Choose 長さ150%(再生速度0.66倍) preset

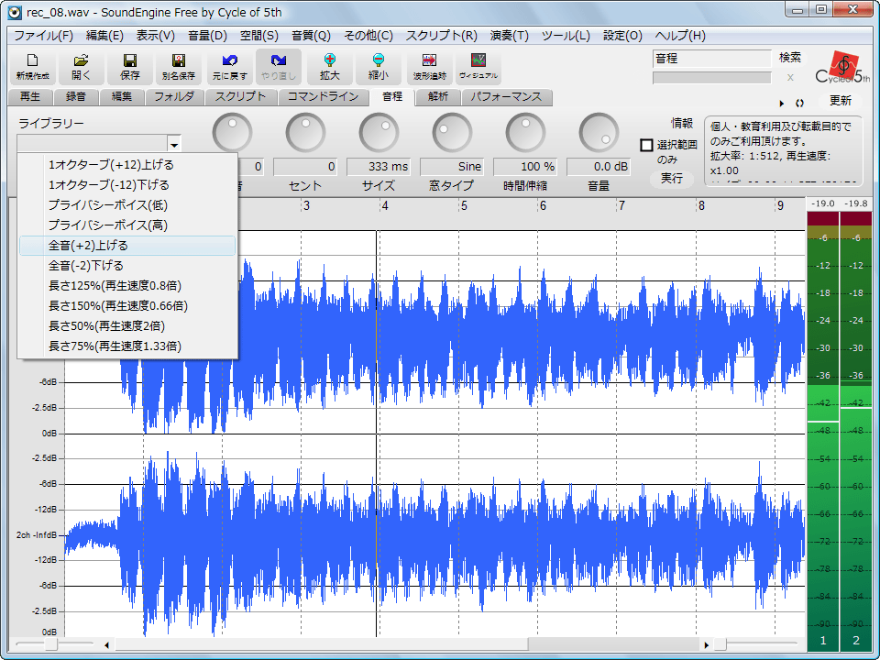point(126,306)
